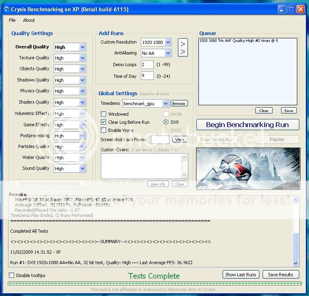Screen dimensions: 309x296
Task: Click Begin Benchmarking Run
Action: (248, 125)
